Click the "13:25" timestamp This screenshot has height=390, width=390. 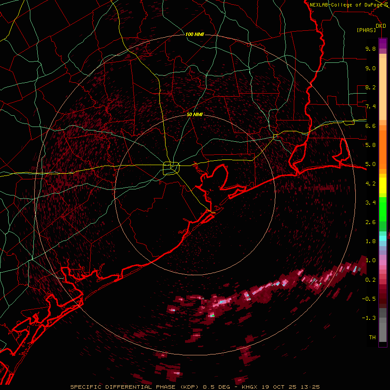pyautogui.click(x=311, y=387)
